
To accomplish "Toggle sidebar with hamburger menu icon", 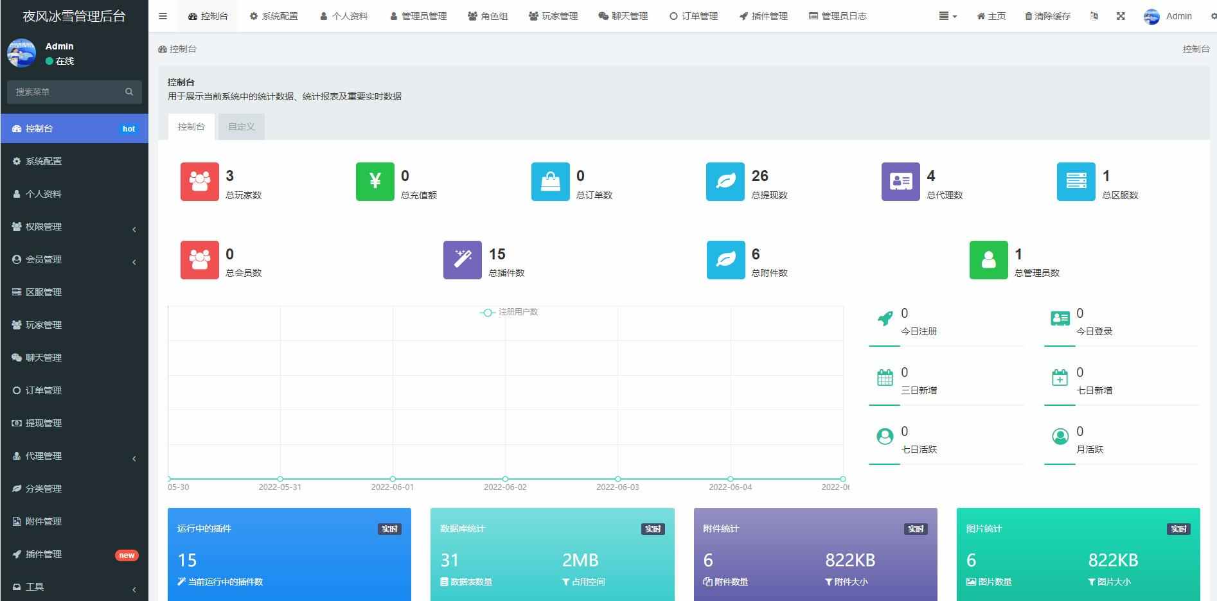I will pos(163,16).
